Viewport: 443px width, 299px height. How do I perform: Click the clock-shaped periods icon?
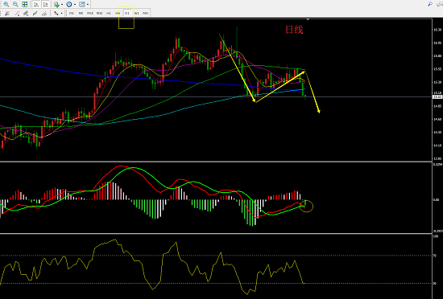click(69, 4)
